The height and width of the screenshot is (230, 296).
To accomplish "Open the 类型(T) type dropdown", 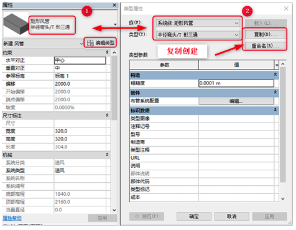I will 198,35.
